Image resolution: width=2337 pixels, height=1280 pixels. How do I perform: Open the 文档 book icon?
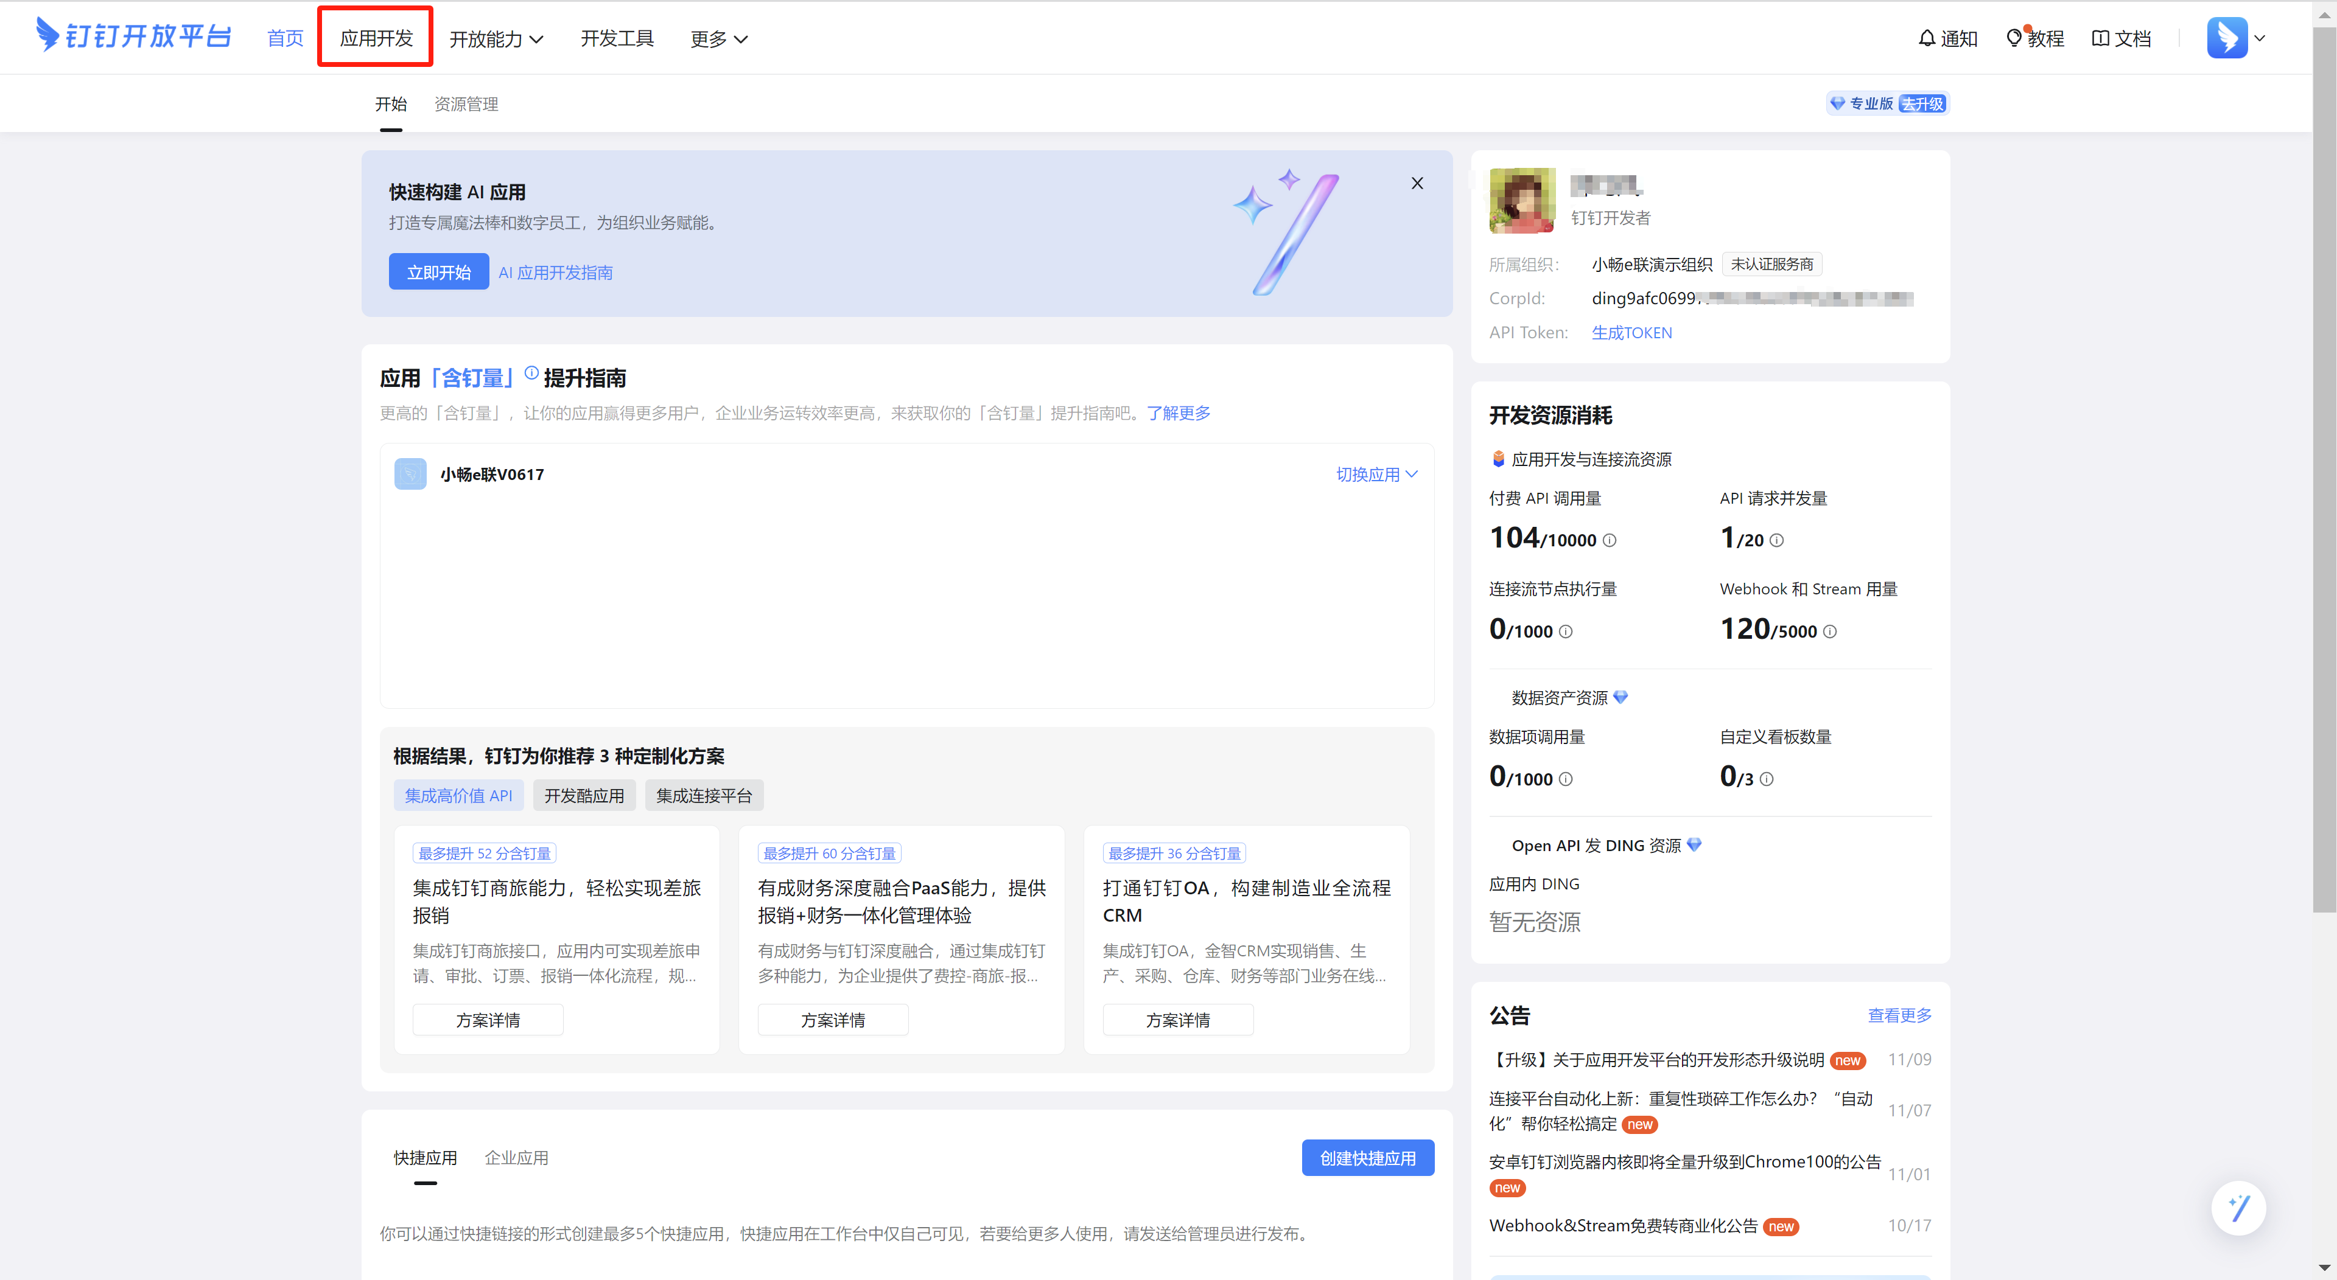click(2100, 38)
